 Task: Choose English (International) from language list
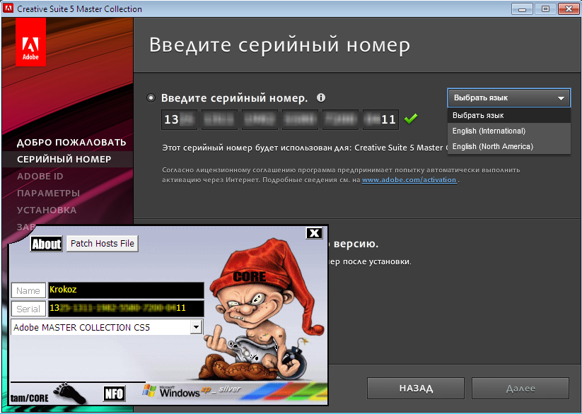tap(489, 131)
